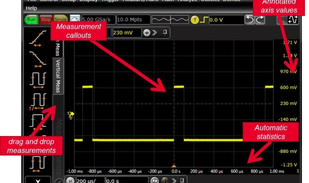Image resolution: width=309 pixels, height=183 pixels.
Task: Click the -1.00 ms time axis label
Action: click(x=75, y=171)
